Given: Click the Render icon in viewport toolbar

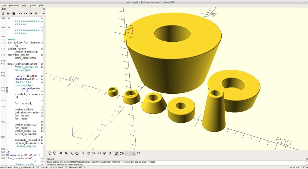Looking at the screenshot, I should coord(55,153).
